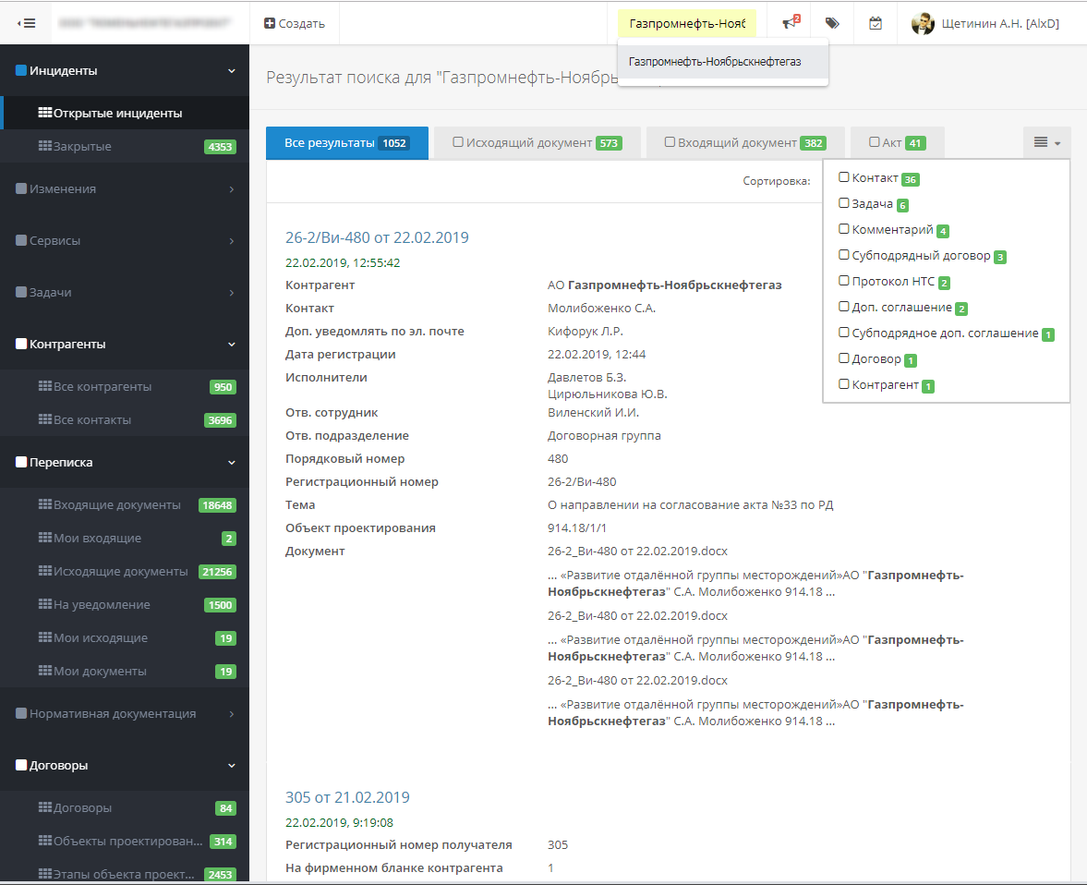Screen dimensions: 1087x885
Task: Collapse the Инциденты section chevron
Action: tap(232, 71)
